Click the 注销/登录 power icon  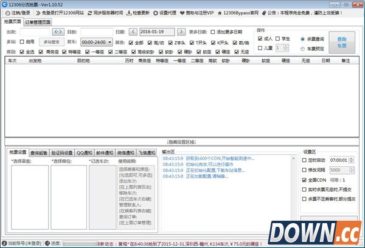click(8, 13)
